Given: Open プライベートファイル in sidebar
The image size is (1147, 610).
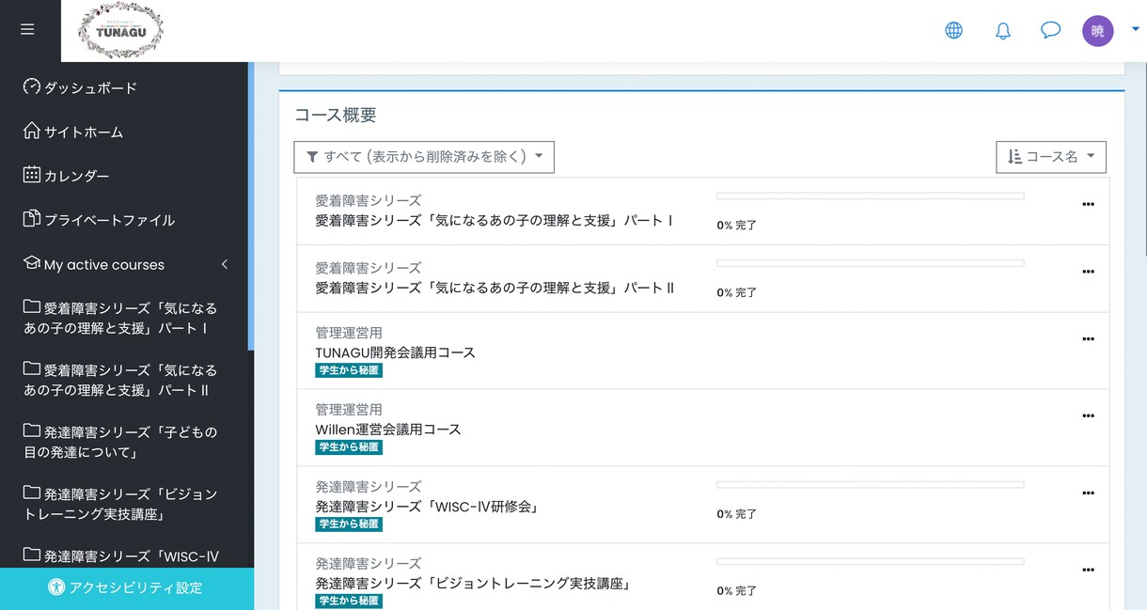Looking at the screenshot, I should click(x=99, y=220).
